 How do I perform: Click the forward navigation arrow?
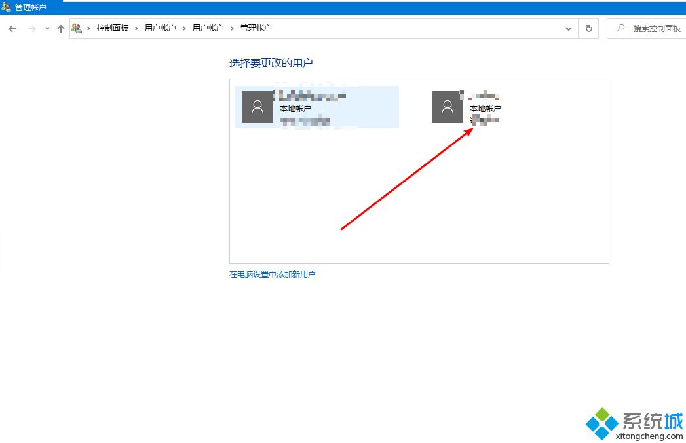click(x=30, y=28)
